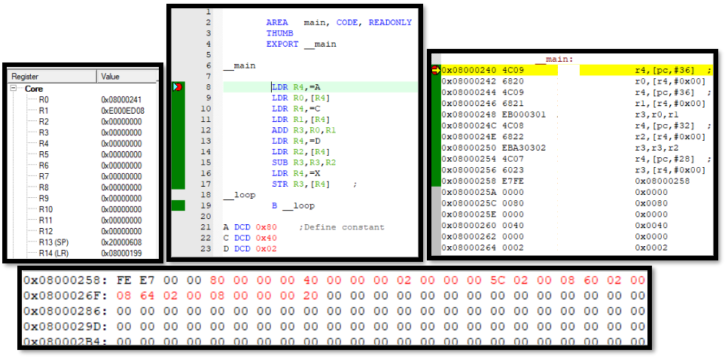The height and width of the screenshot is (359, 725).
Task: Click source line LDR R4,=C
Action: click(x=297, y=108)
